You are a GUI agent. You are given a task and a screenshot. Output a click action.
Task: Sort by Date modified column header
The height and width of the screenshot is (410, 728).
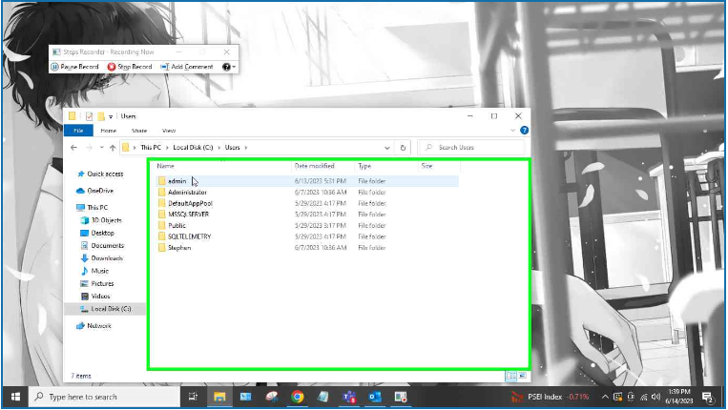[x=314, y=166]
